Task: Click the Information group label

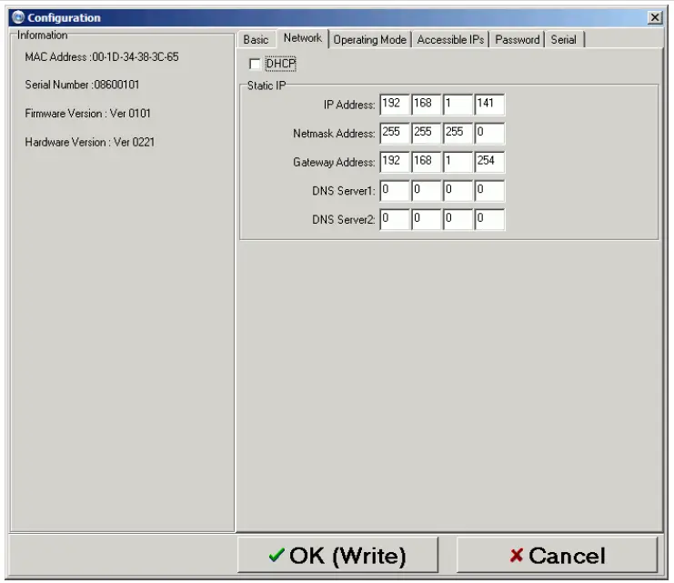Action: [42, 35]
